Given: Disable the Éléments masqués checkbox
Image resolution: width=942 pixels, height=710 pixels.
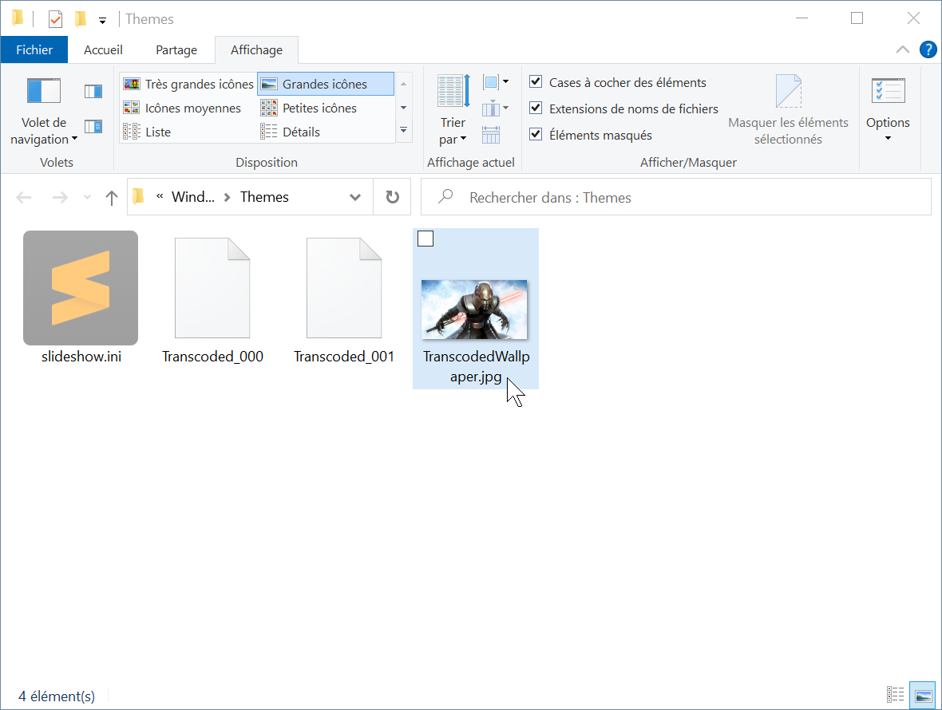Looking at the screenshot, I should click(536, 135).
